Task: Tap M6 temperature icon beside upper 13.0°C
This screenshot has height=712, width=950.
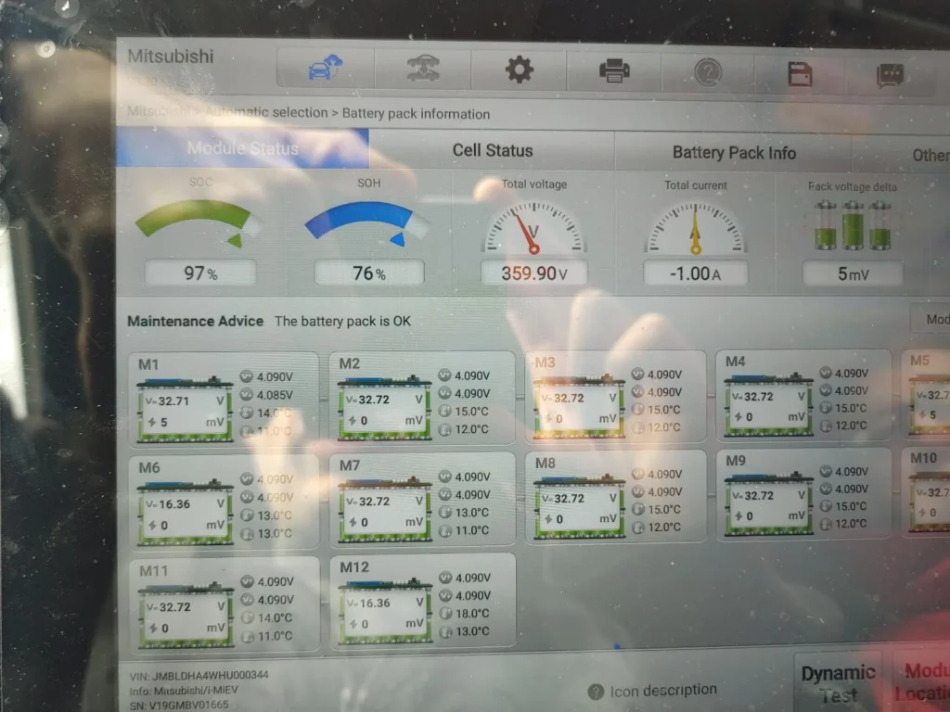Action: coord(247,515)
